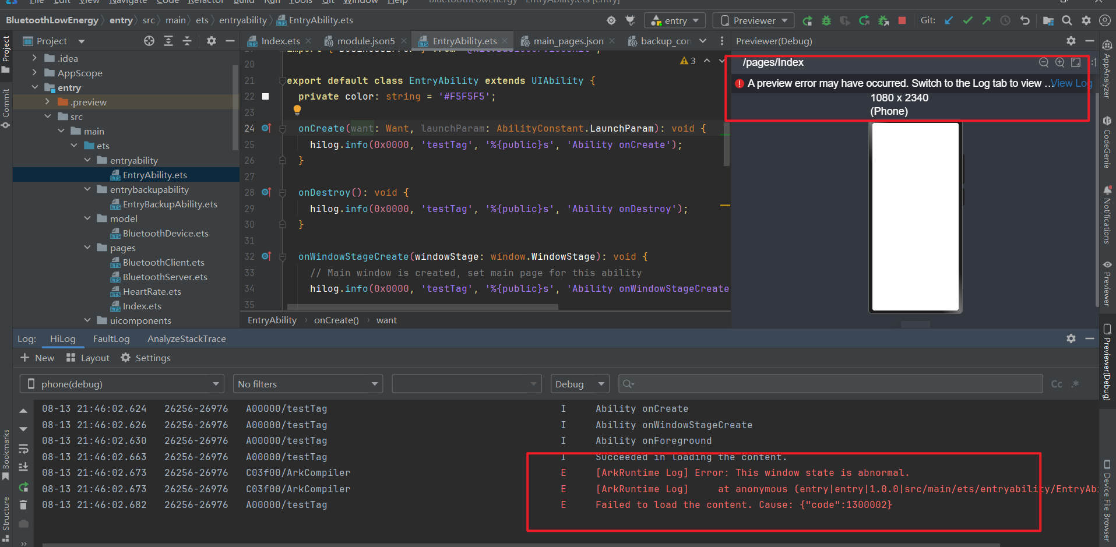Expand the .idea folder

tap(34, 58)
